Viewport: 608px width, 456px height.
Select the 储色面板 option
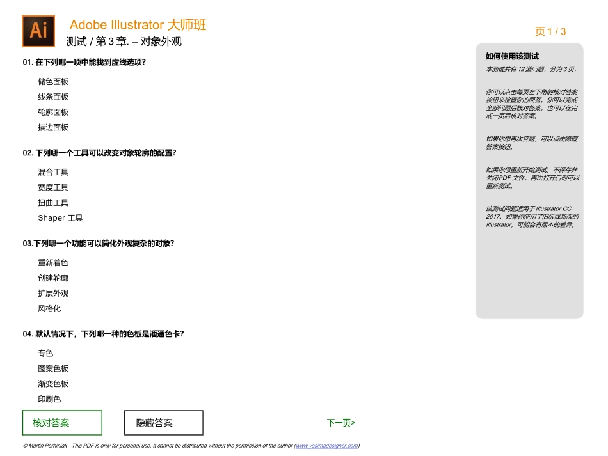tap(52, 81)
